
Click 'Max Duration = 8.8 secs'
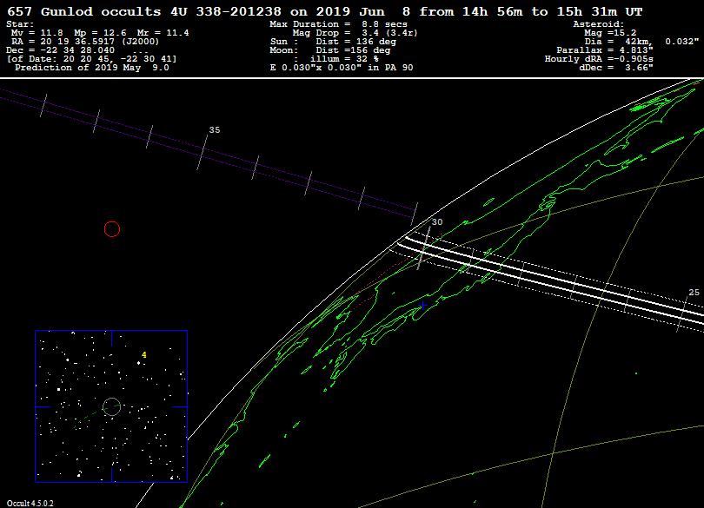coord(339,24)
